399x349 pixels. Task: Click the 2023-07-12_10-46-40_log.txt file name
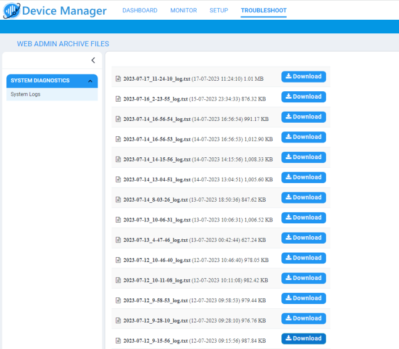coord(157,260)
